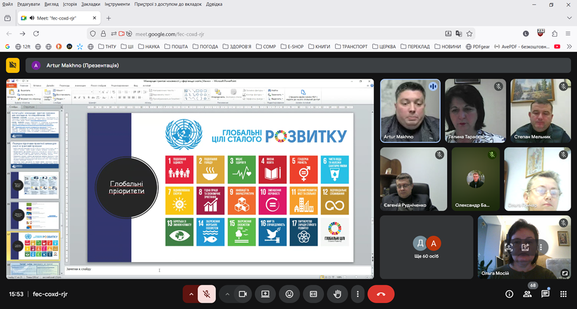Screen dimensions: 577x309
Task: Unmute the microphone in Meet
Action: tap(206, 294)
